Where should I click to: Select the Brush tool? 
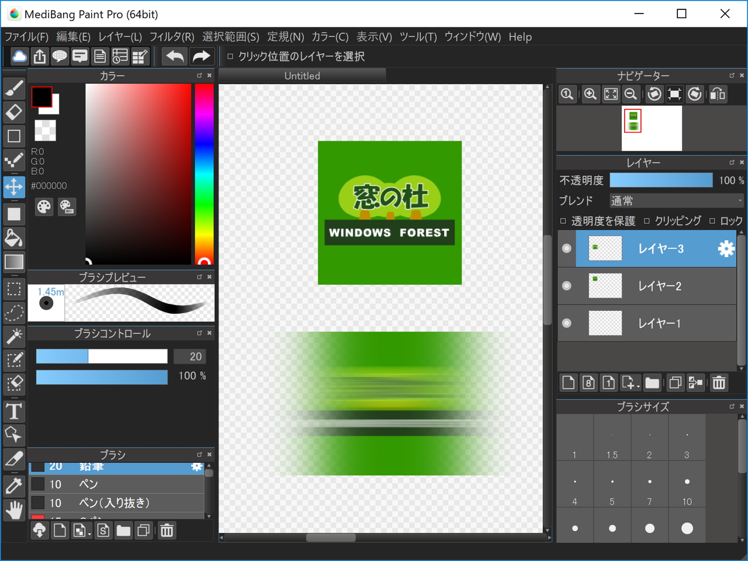pyautogui.click(x=14, y=88)
